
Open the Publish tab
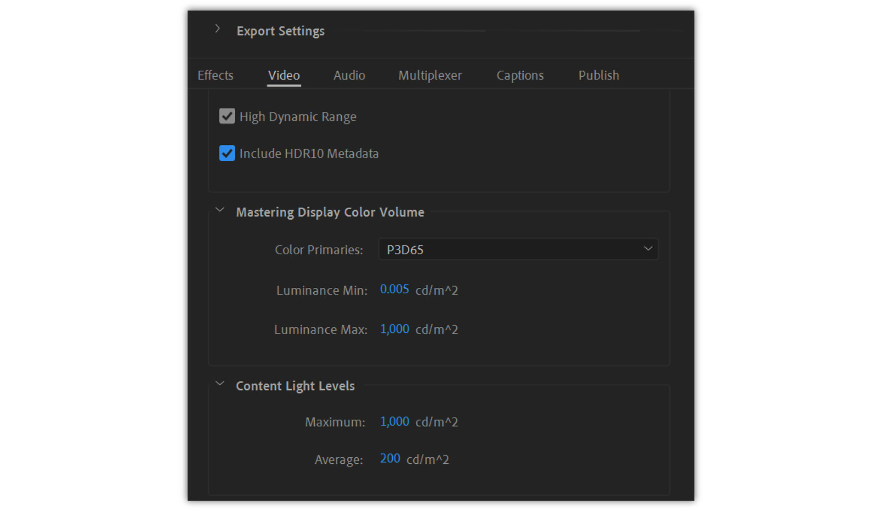tap(599, 75)
